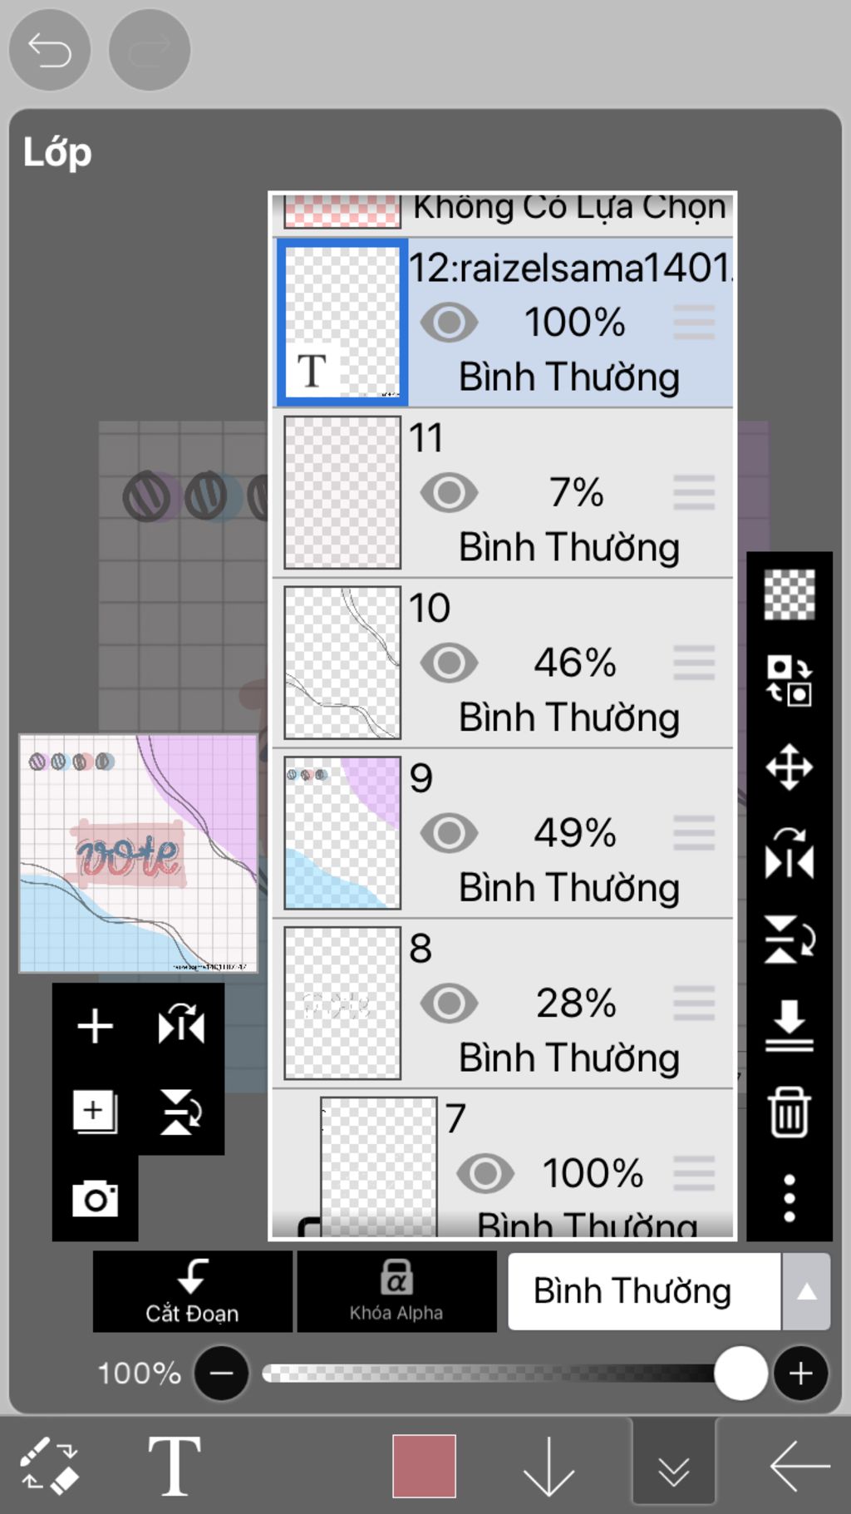Increase opacity with the plus button
Screen dimensions: 851x1514
[x=800, y=1373]
